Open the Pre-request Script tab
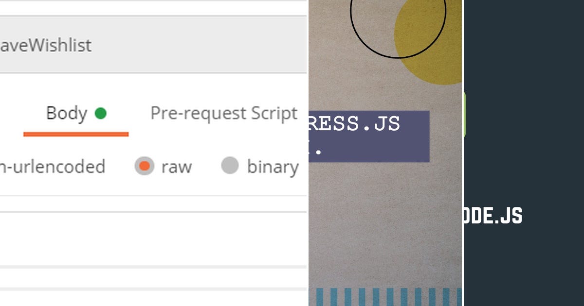584x306 pixels. pos(224,113)
